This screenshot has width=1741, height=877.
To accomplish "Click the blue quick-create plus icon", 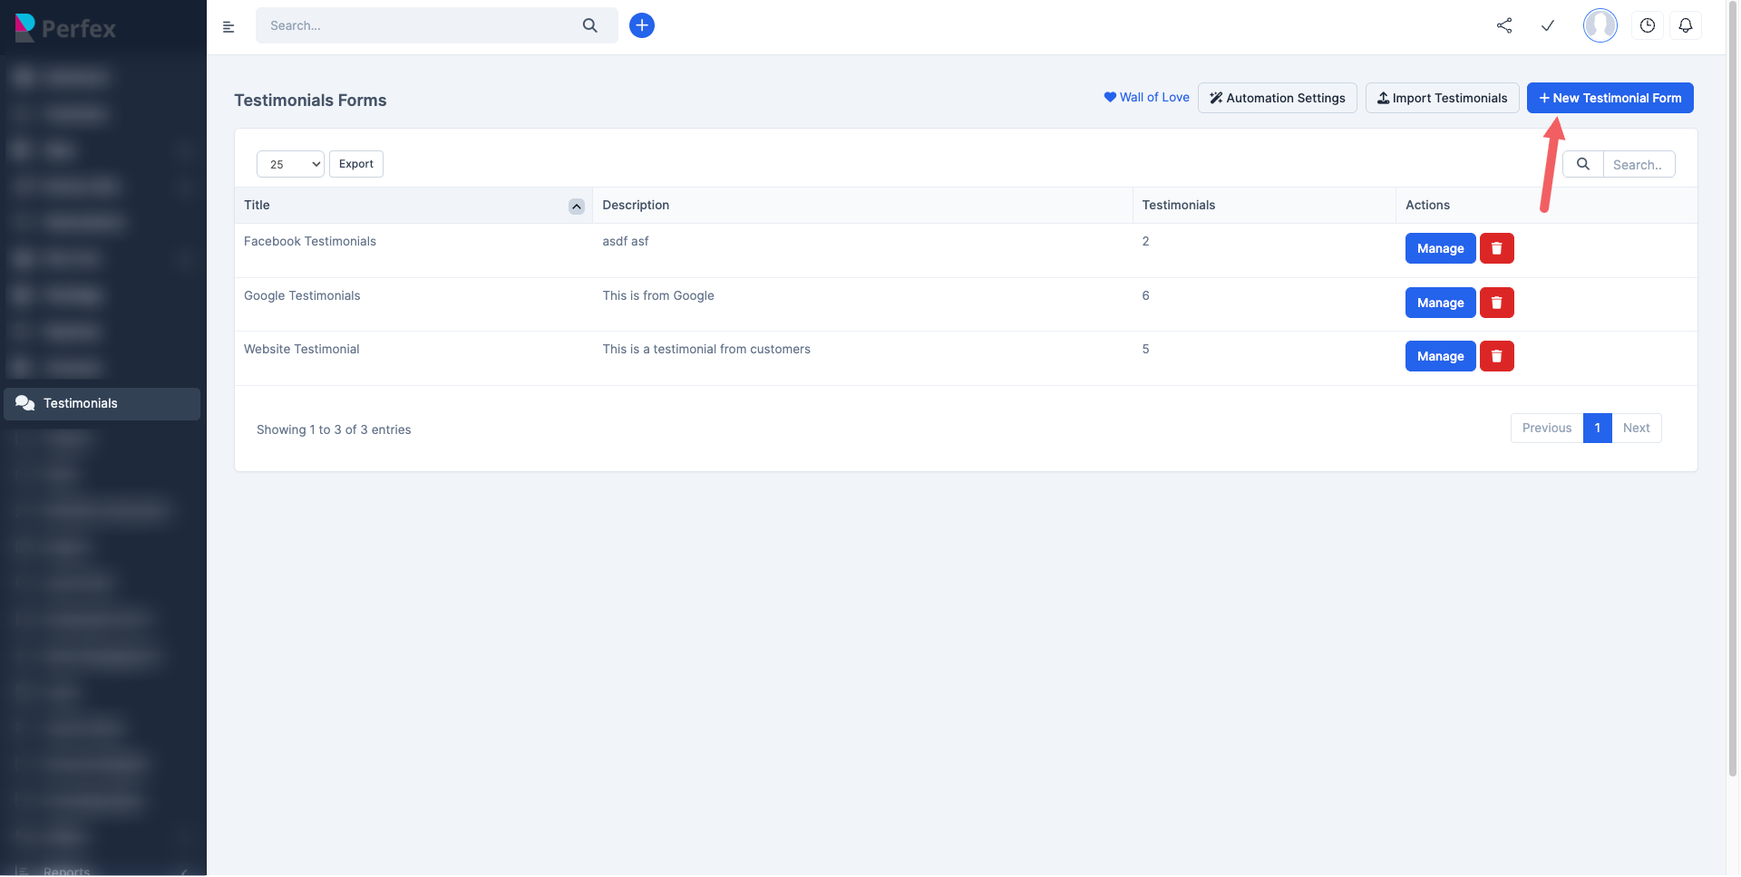I will pyautogui.click(x=642, y=25).
